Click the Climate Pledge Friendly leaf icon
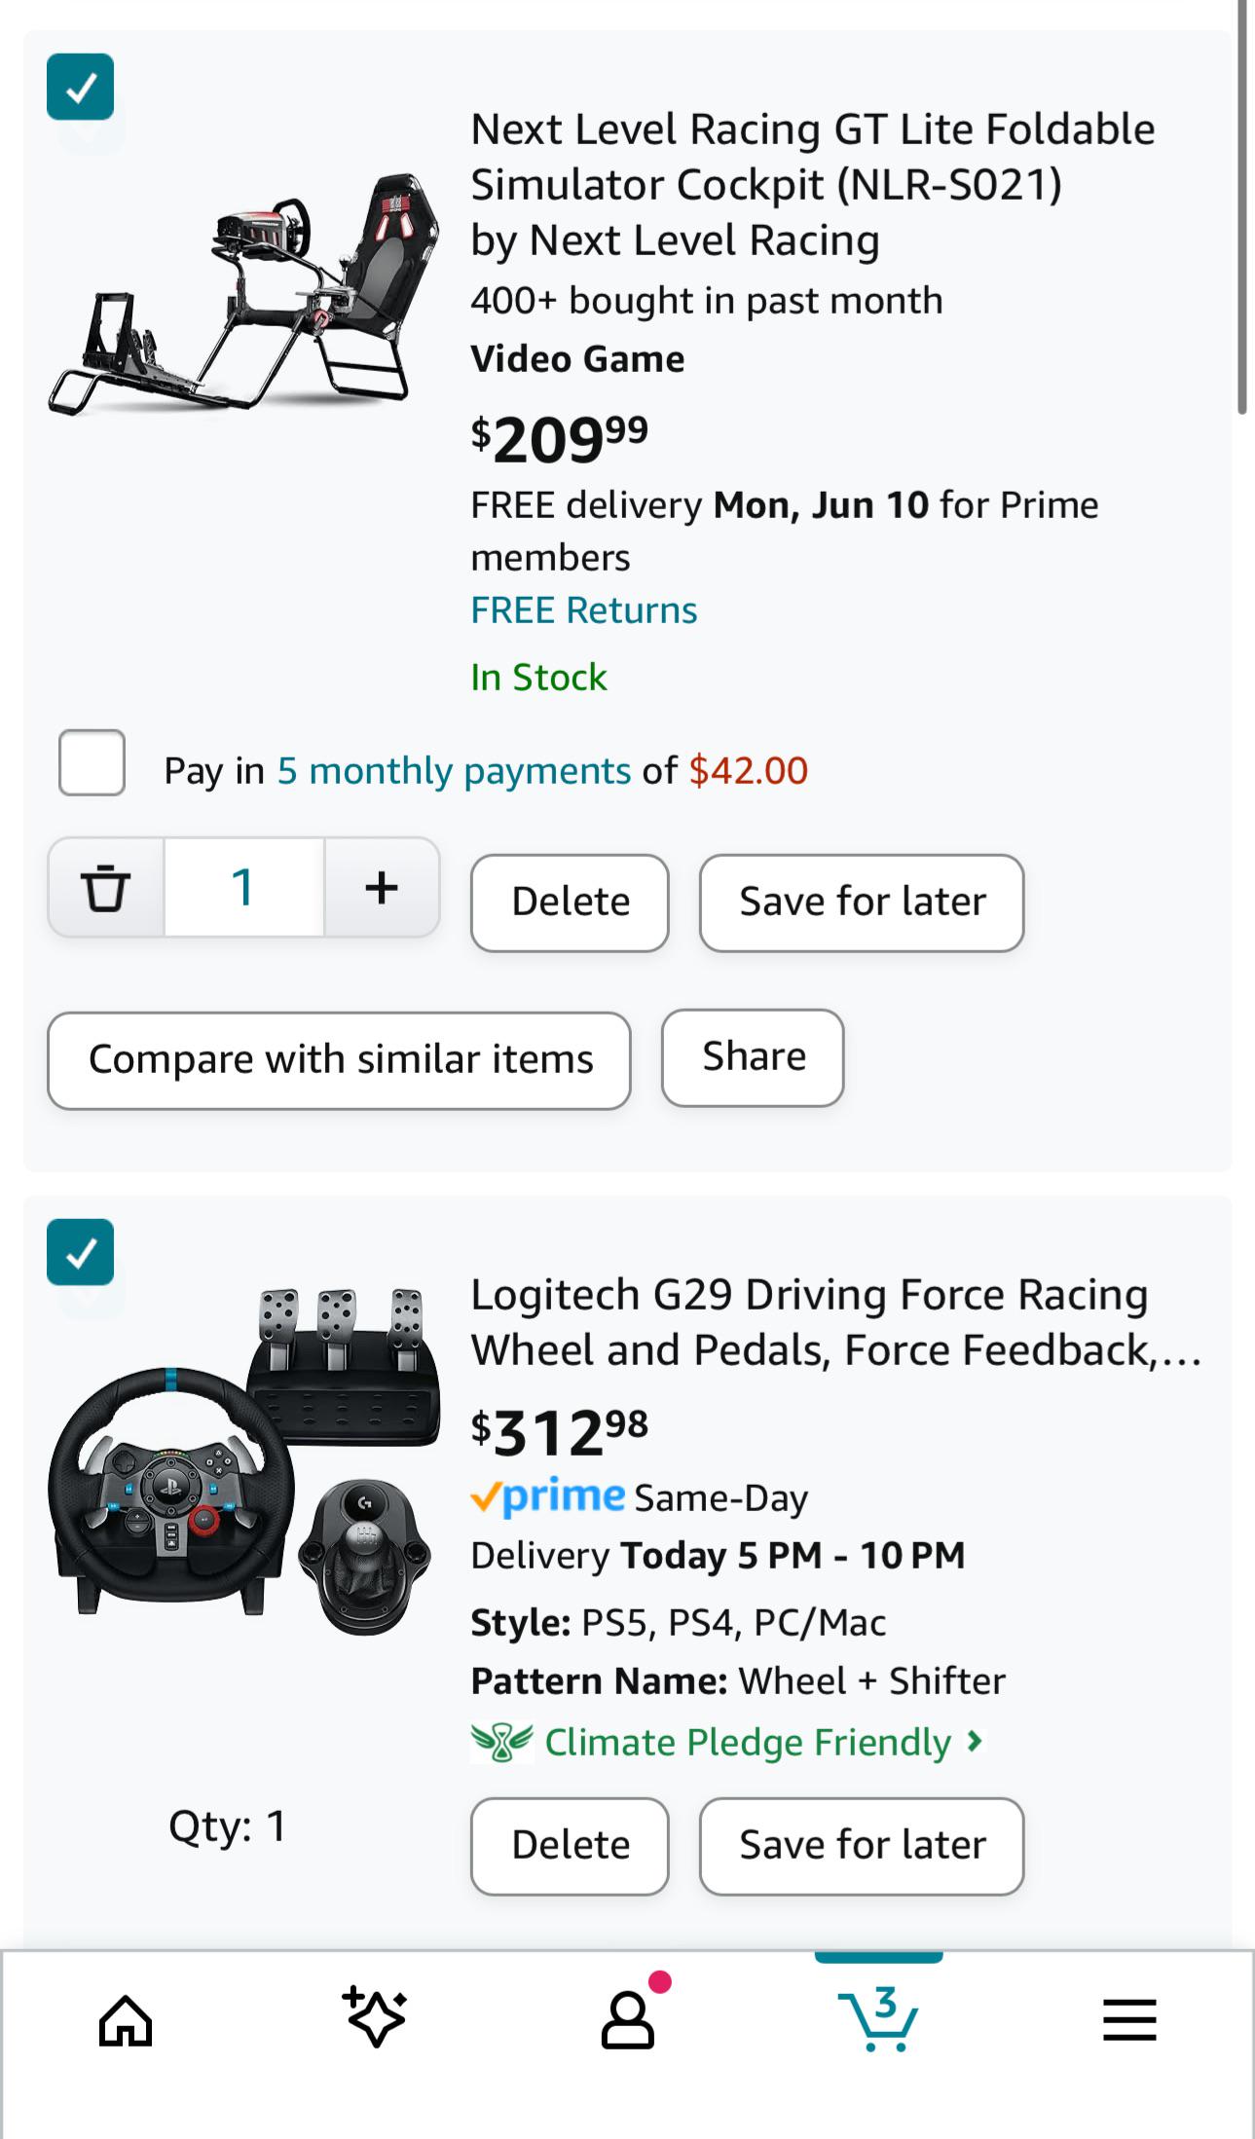Image resolution: width=1255 pixels, height=2139 pixels. click(501, 1742)
